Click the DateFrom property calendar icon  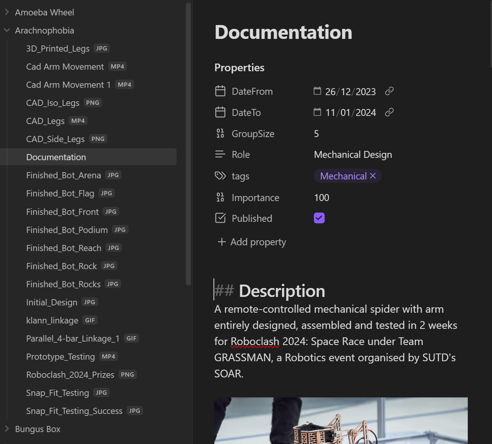220,91
